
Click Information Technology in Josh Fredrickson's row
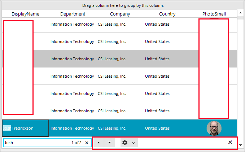click(72, 128)
